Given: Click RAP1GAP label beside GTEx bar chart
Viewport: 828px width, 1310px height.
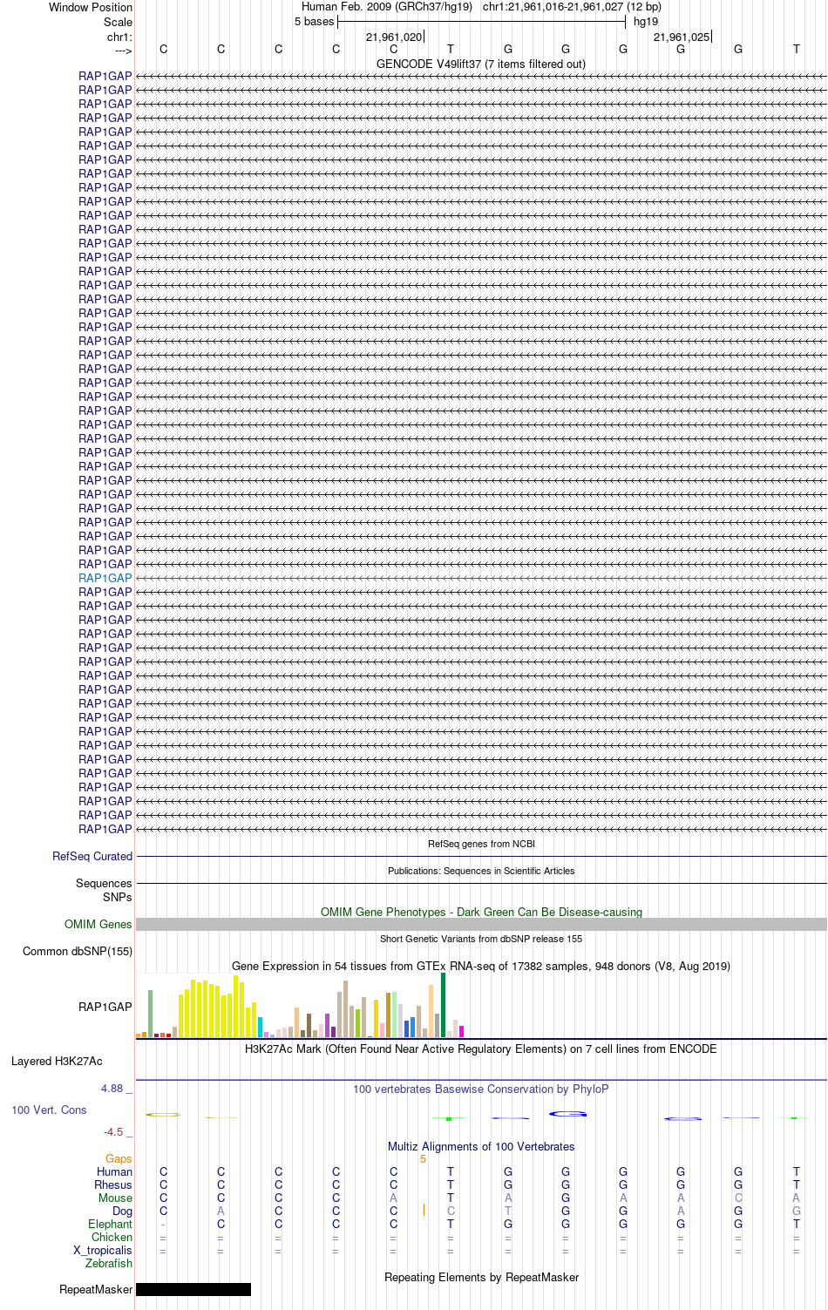Looking at the screenshot, I should click(105, 1007).
